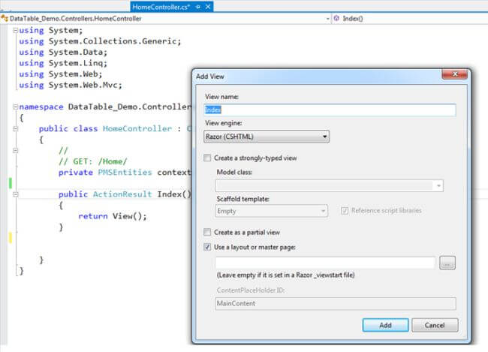Click the class icon in the navigation bar
The image size is (488, 352).
(x=5, y=18)
